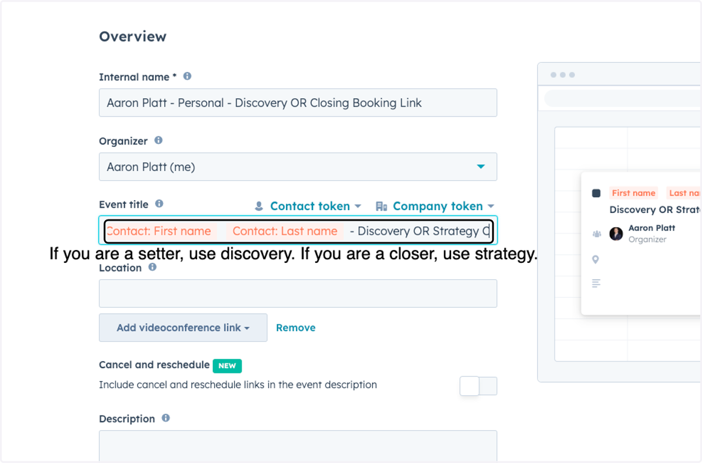Open the Organizer dropdown showing Aaron Platt (me)
The height and width of the screenshot is (463, 702).
(x=298, y=167)
